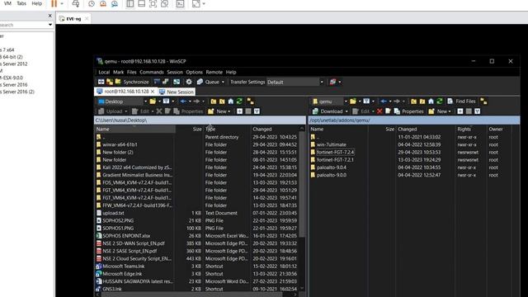Click the local panel New button
Screen dimensions: 528x297
pyautogui.click(x=219, y=111)
